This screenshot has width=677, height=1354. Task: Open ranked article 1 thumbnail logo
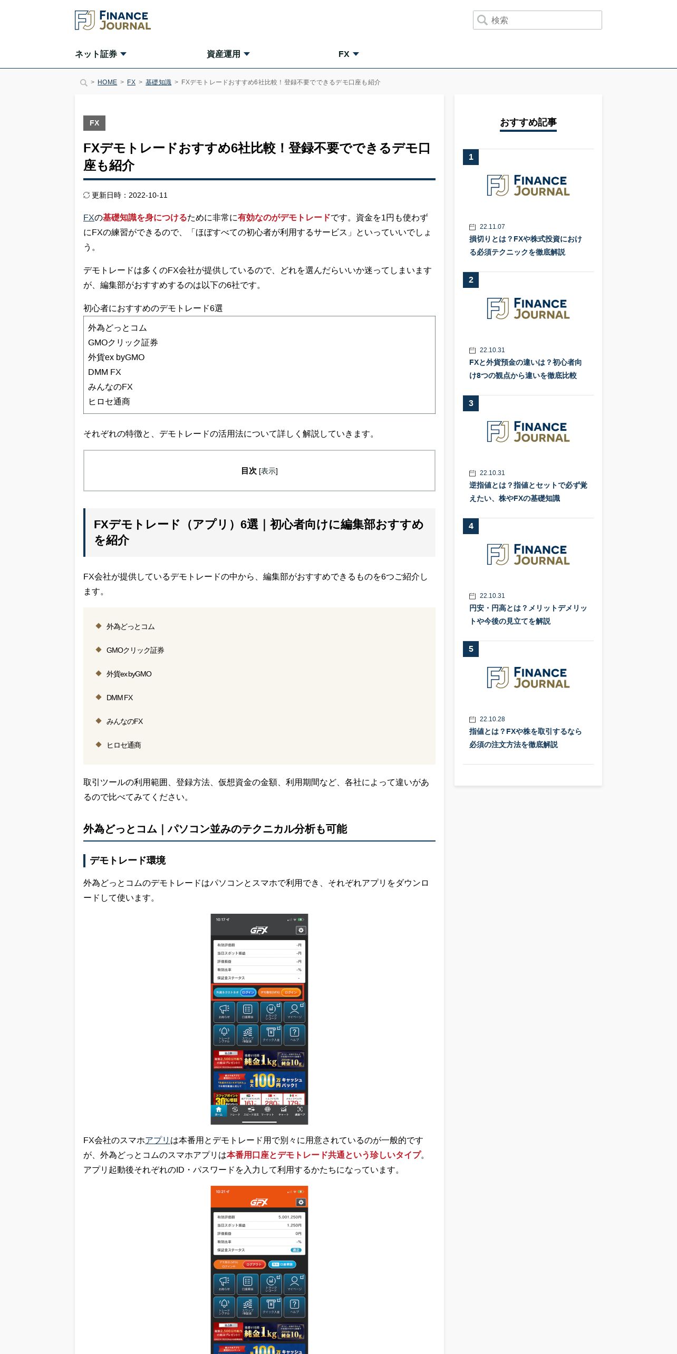coord(528,186)
